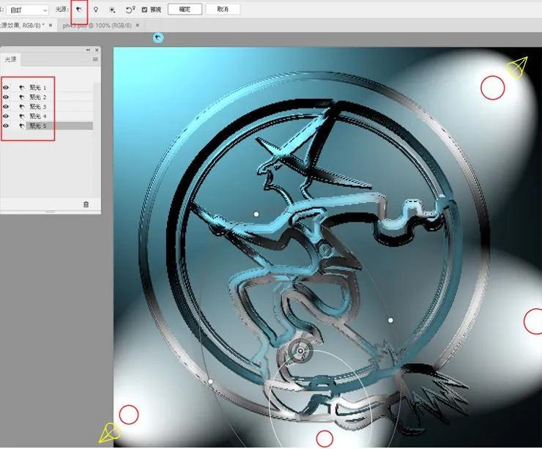Image resolution: width=542 pixels, height=449 pixels.
Task: Select the 聚光 5 row name
Action: coord(37,126)
